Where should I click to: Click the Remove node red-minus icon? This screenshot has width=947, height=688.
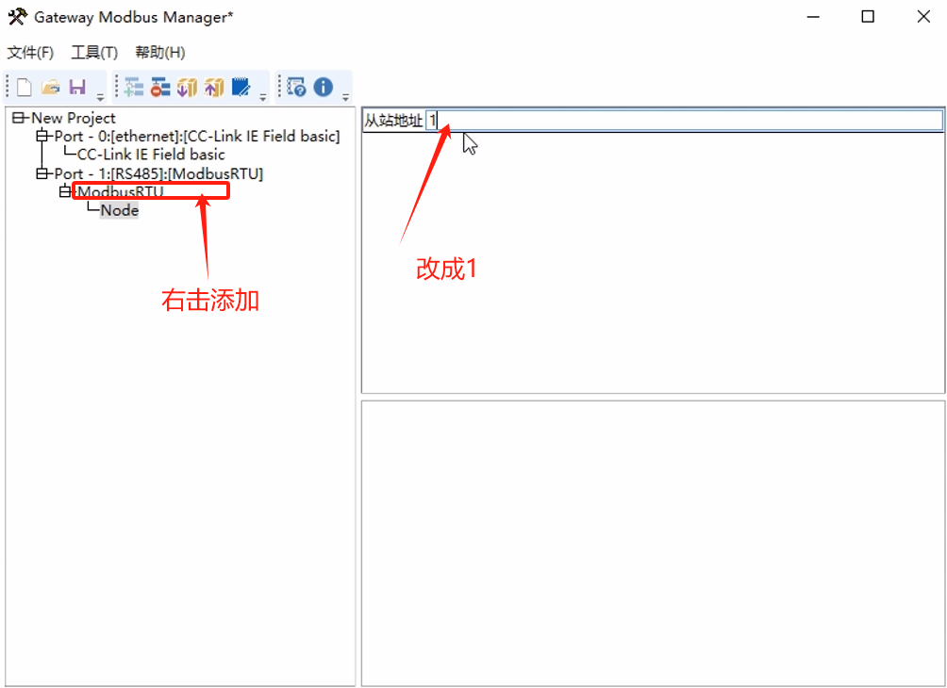click(x=160, y=88)
